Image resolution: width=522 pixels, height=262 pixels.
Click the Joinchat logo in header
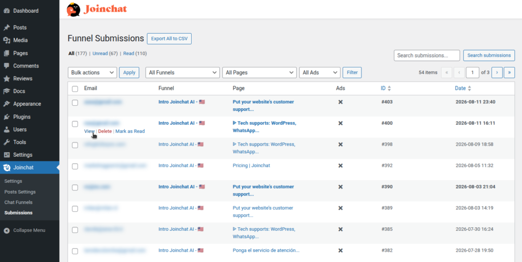(97, 9)
